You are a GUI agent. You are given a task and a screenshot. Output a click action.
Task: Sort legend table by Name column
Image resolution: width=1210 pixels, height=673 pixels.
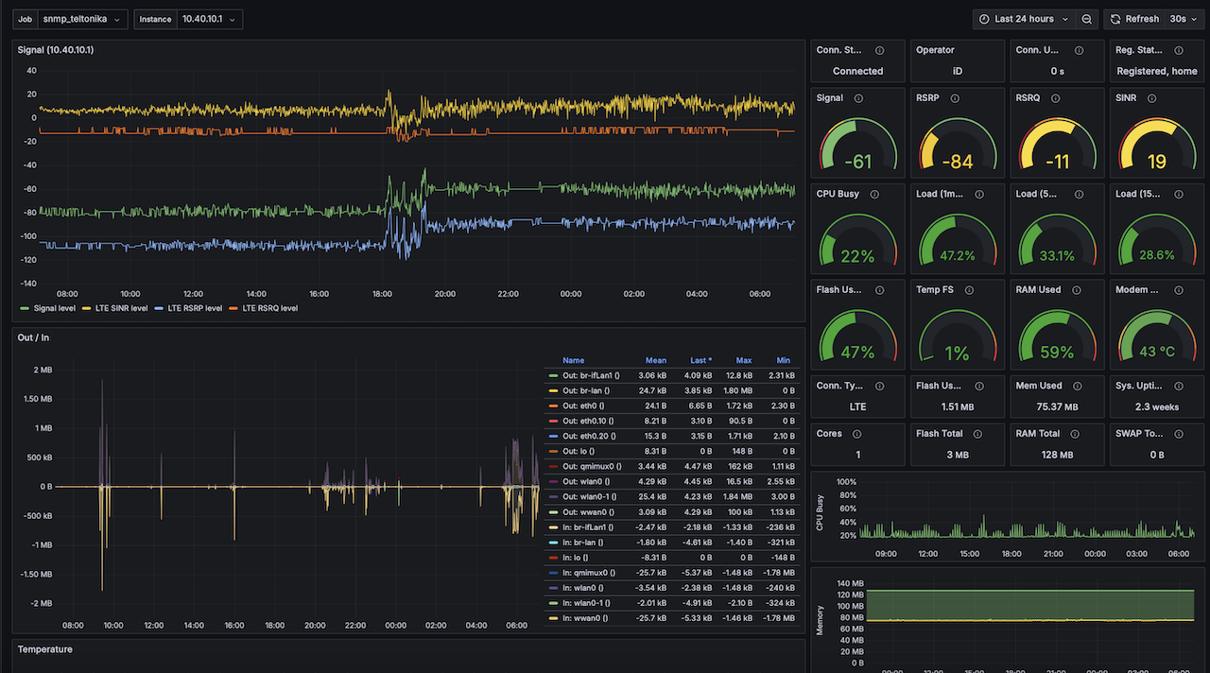pyautogui.click(x=573, y=360)
